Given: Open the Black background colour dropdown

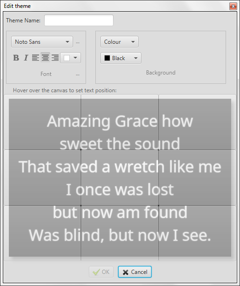Looking at the screenshot, I should tap(121, 58).
